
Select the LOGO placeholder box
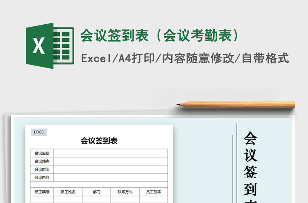click(x=39, y=132)
